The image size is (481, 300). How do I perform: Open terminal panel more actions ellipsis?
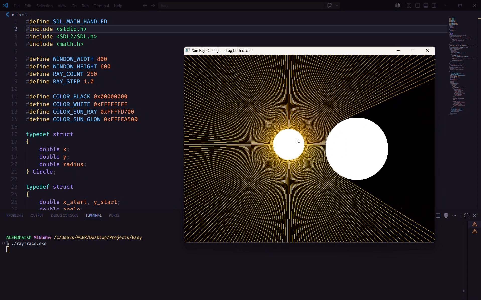(454, 215)
